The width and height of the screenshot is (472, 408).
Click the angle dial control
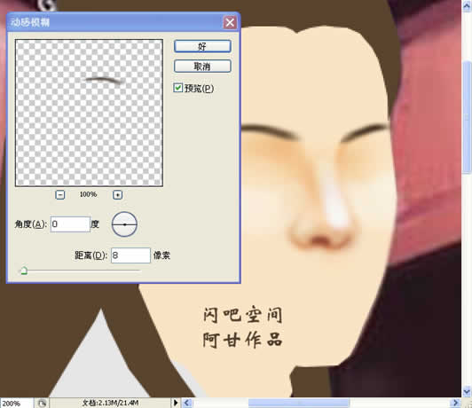tap(124, 224)
